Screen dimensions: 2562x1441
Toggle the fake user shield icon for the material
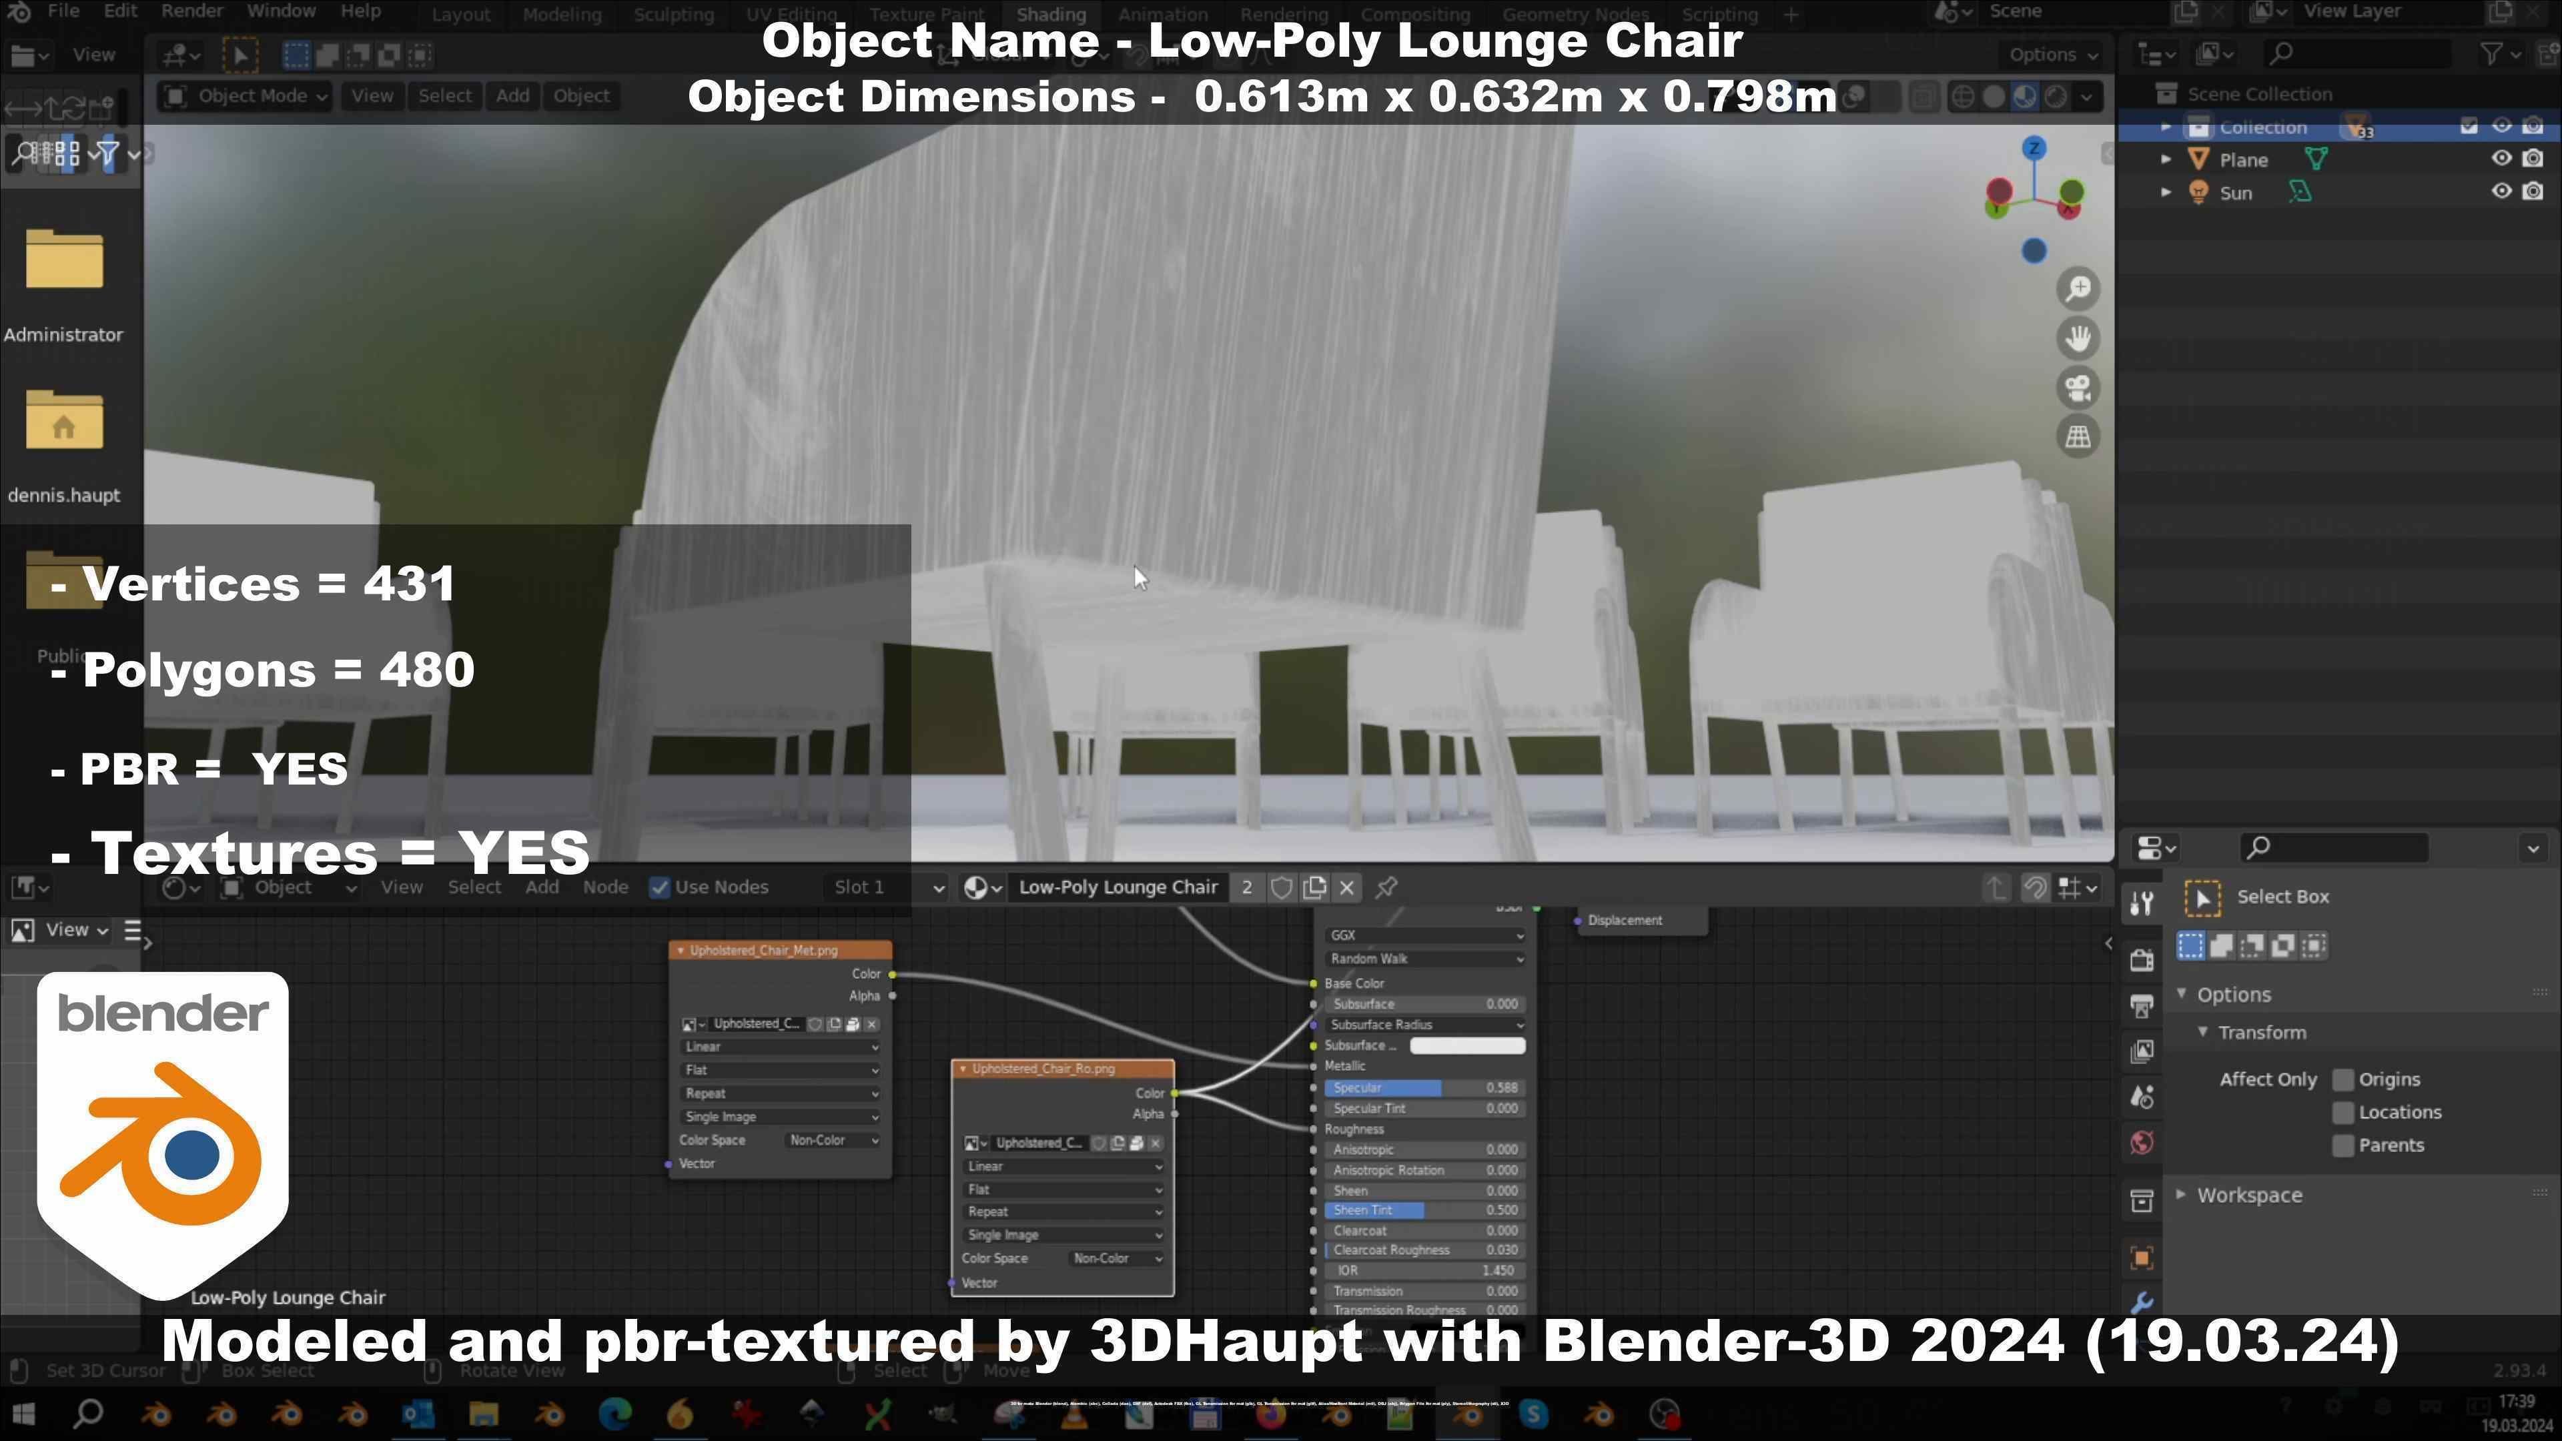(1281, 887)
